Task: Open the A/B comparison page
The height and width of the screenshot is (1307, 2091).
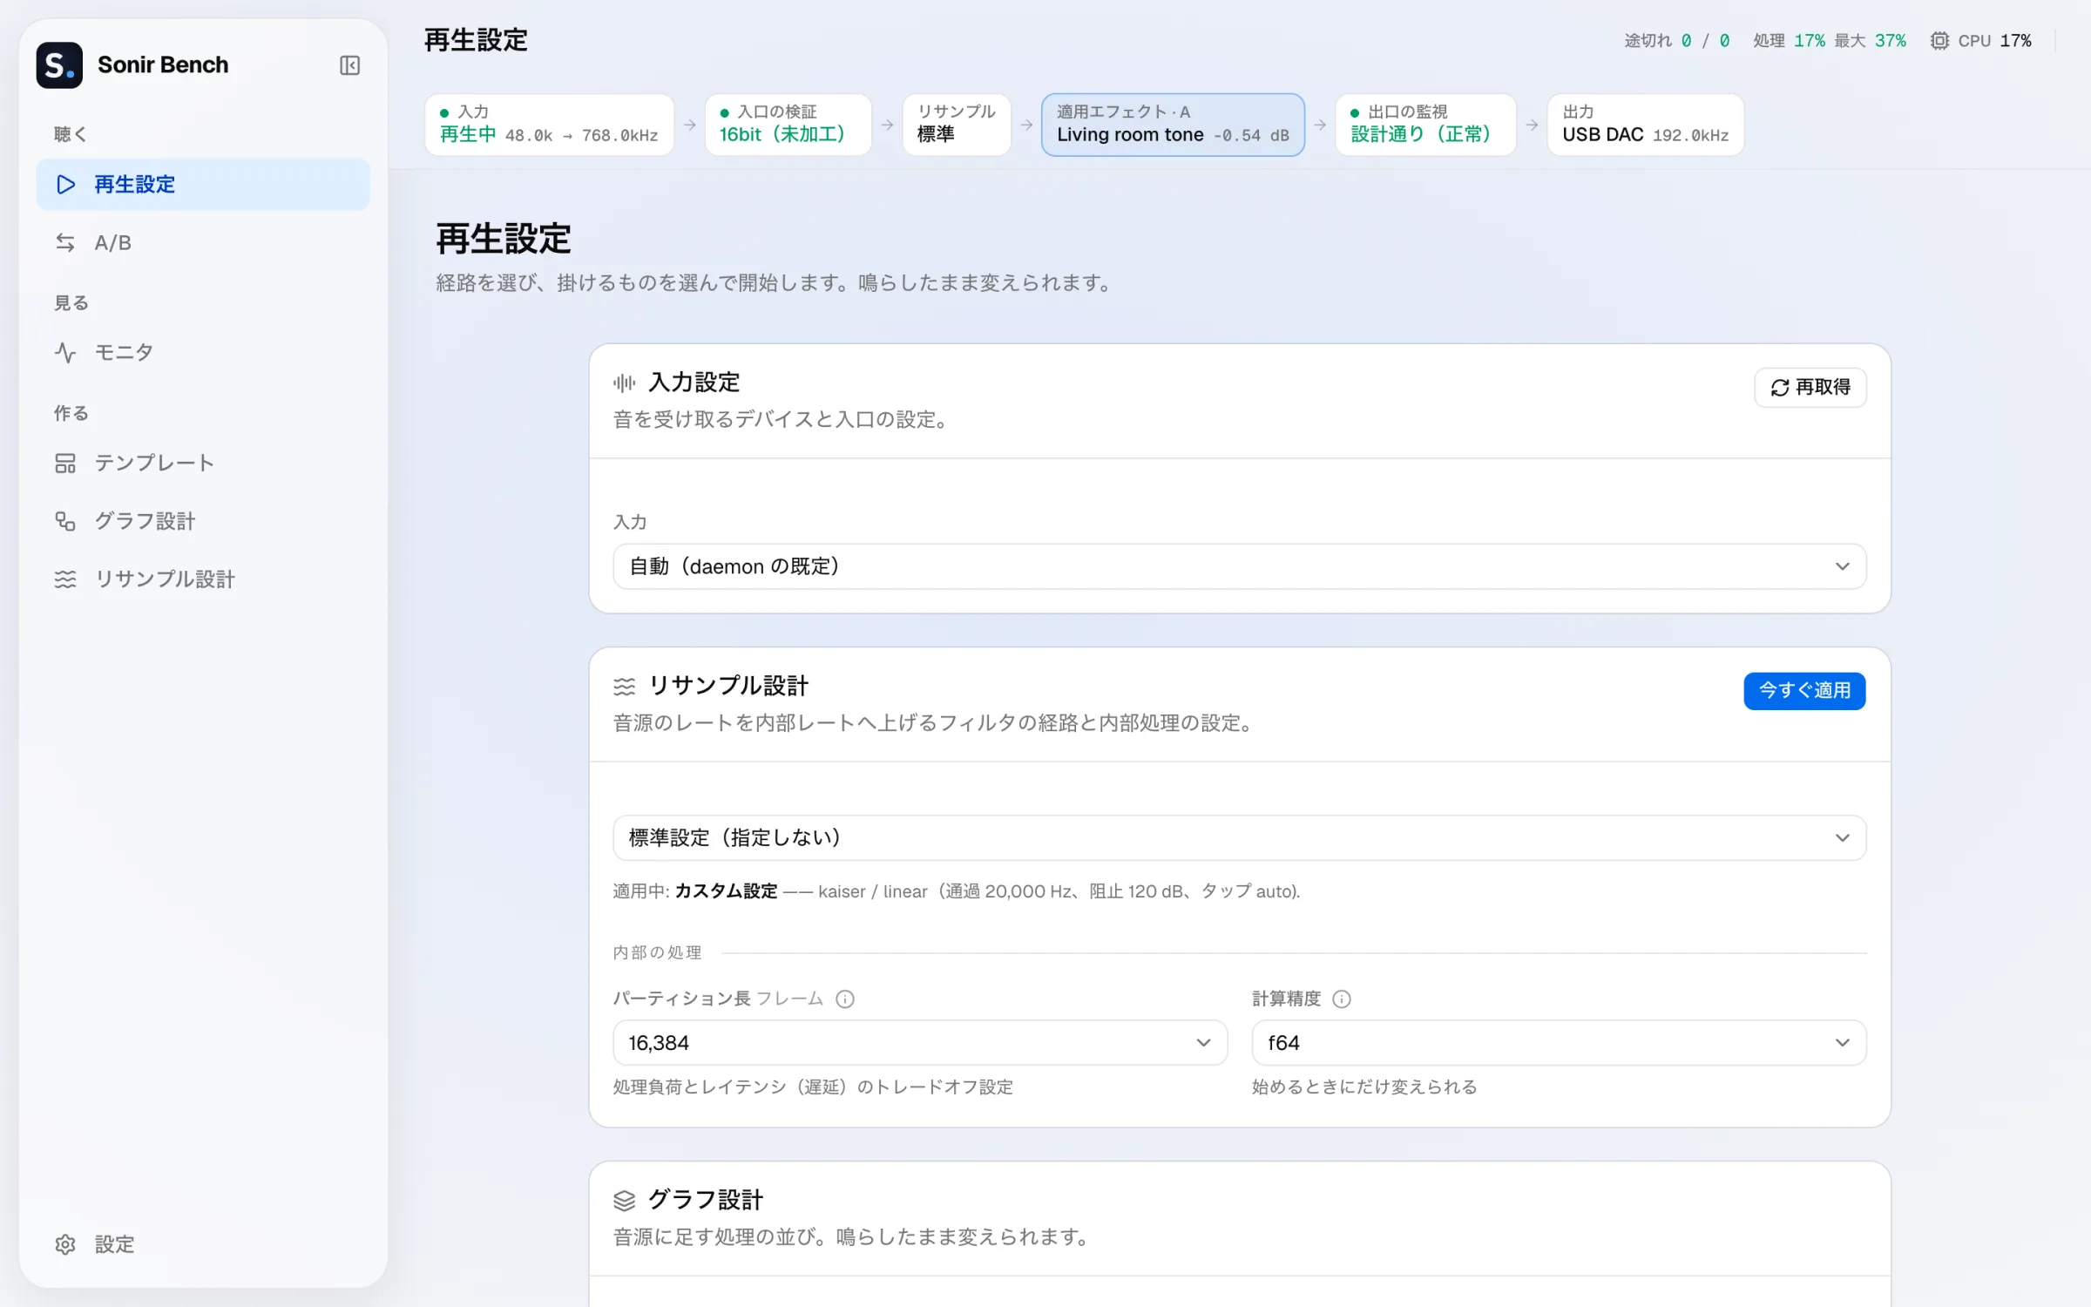Action: pyautogui.click(x=203, y=242)
